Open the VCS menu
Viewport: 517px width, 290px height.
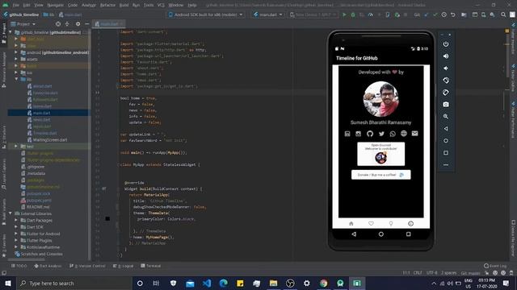tap(161, 5)
